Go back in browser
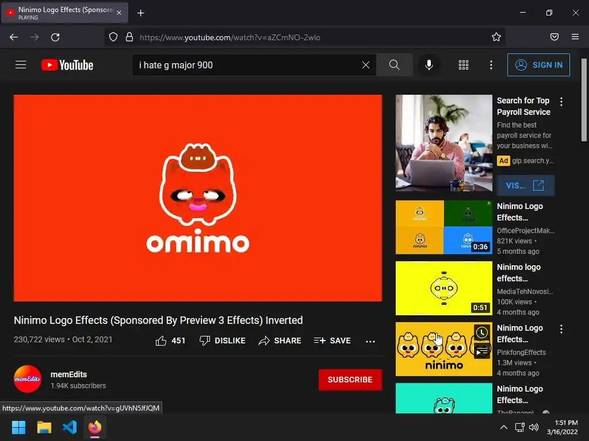589x441 pixels. click(14, 37)
